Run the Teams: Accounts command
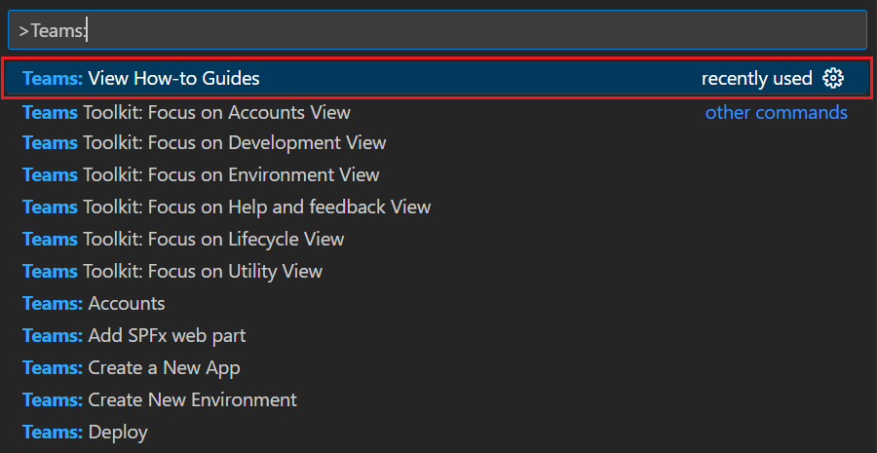This screenshot has height=453, width=877. pyautogui.click(x=438, y=304)
